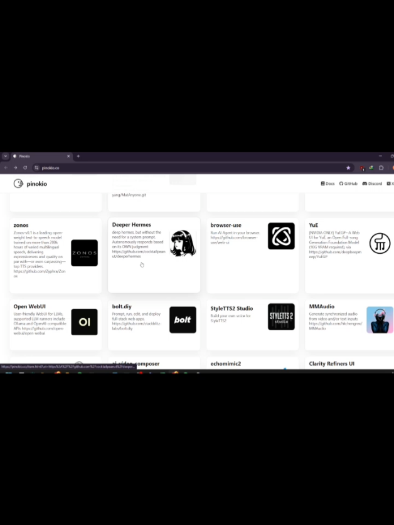Click the browser-use logo icon
The image size is (394, 525).
(281, 236)
